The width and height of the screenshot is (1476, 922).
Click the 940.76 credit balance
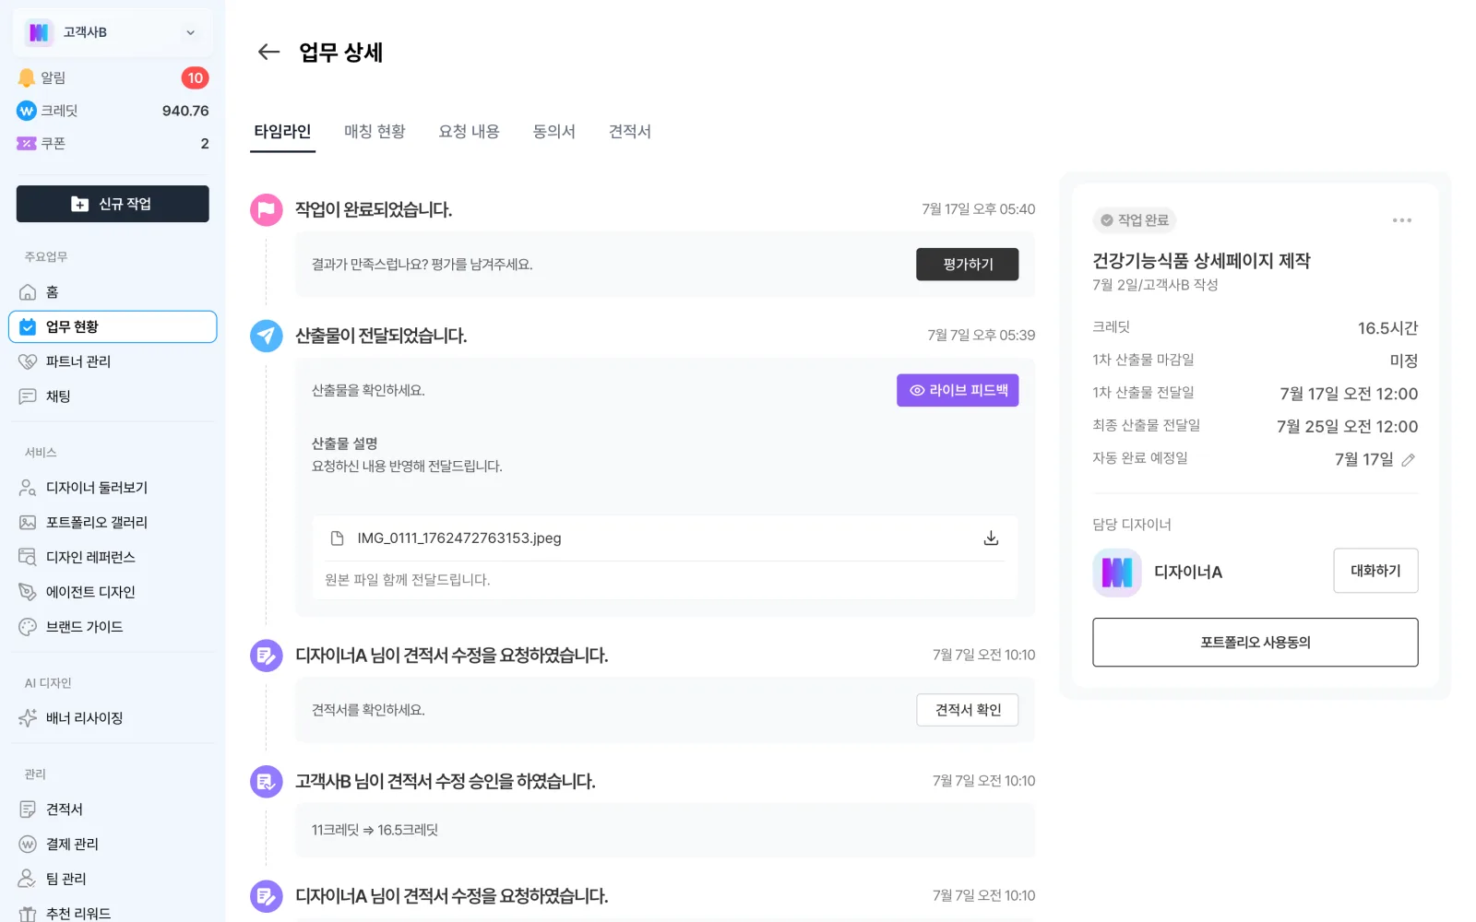point(185,111)
